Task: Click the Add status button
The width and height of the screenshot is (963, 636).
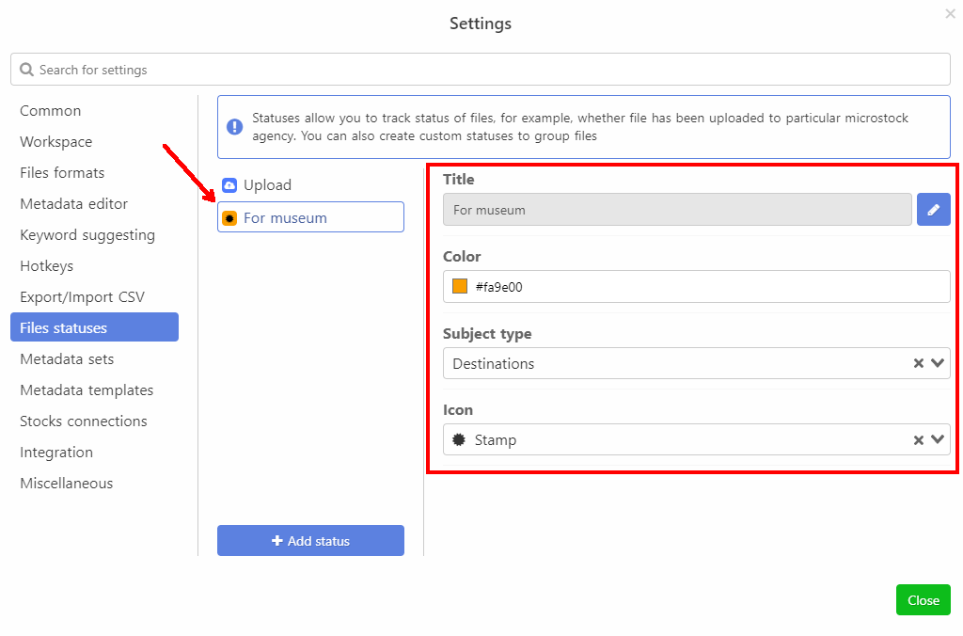Action: pyautogui.click(x=310, y=541)
